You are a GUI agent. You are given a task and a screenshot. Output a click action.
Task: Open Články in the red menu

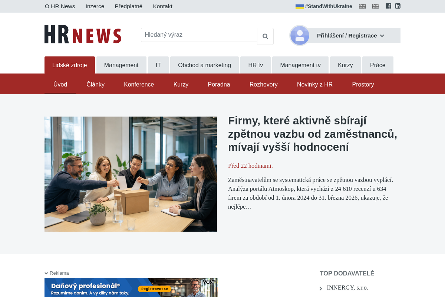(96, 84)
